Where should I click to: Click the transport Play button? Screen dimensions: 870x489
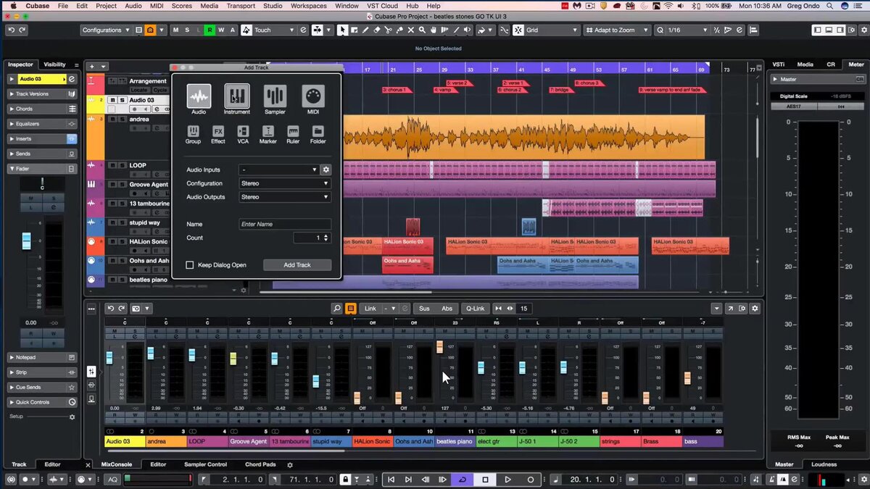(507, 480)
